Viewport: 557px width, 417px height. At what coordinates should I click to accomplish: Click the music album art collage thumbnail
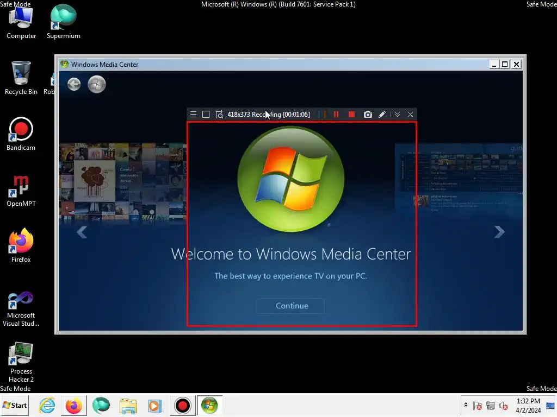coord(122,182)
